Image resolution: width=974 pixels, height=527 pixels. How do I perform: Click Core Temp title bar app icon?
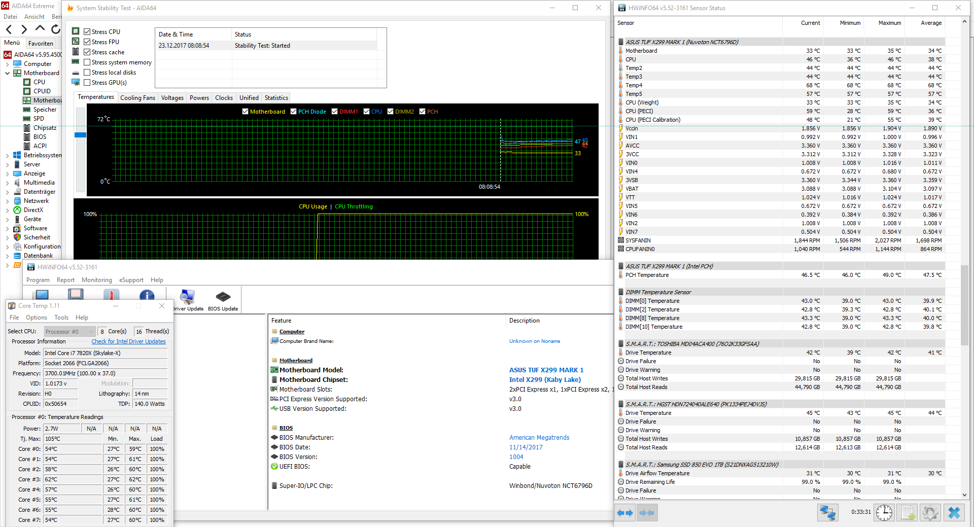coord(12,306)
